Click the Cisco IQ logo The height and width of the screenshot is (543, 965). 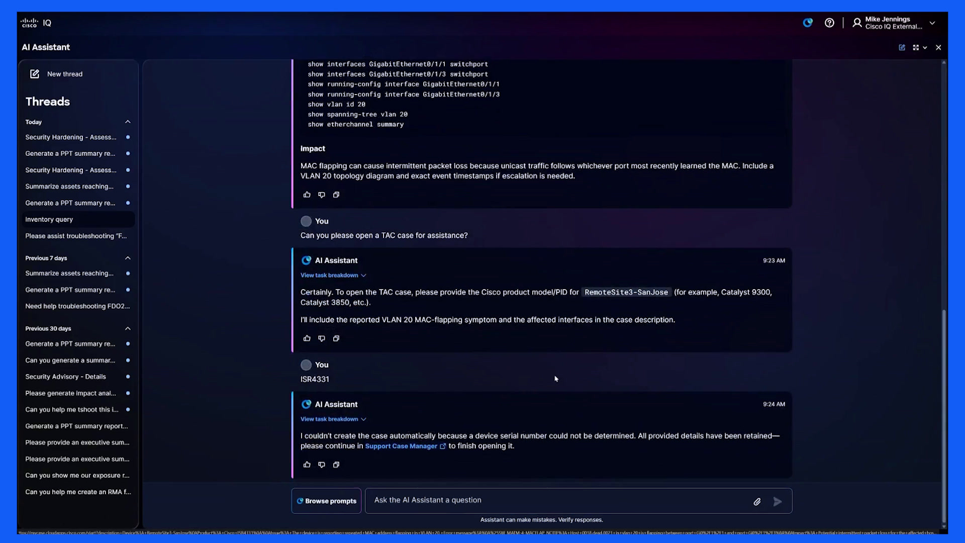[x=36, y=23]
